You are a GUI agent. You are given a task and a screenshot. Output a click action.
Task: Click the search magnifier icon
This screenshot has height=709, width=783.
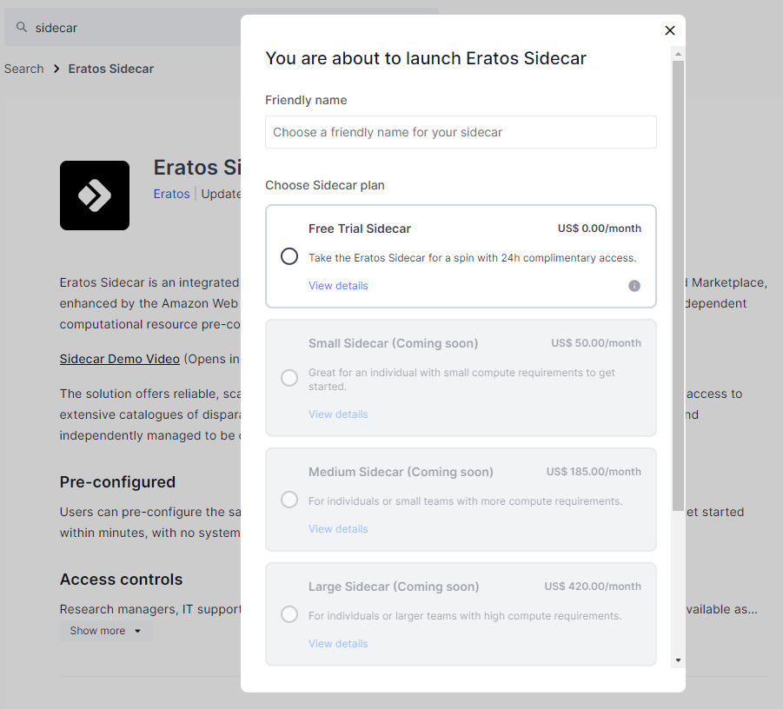tap(22, 27)
